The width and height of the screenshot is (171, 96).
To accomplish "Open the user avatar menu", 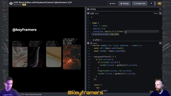I will (x=160, y=3).
